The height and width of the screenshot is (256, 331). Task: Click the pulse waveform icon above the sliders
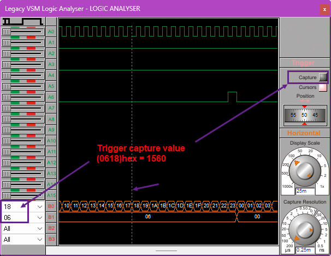[23, 21]
